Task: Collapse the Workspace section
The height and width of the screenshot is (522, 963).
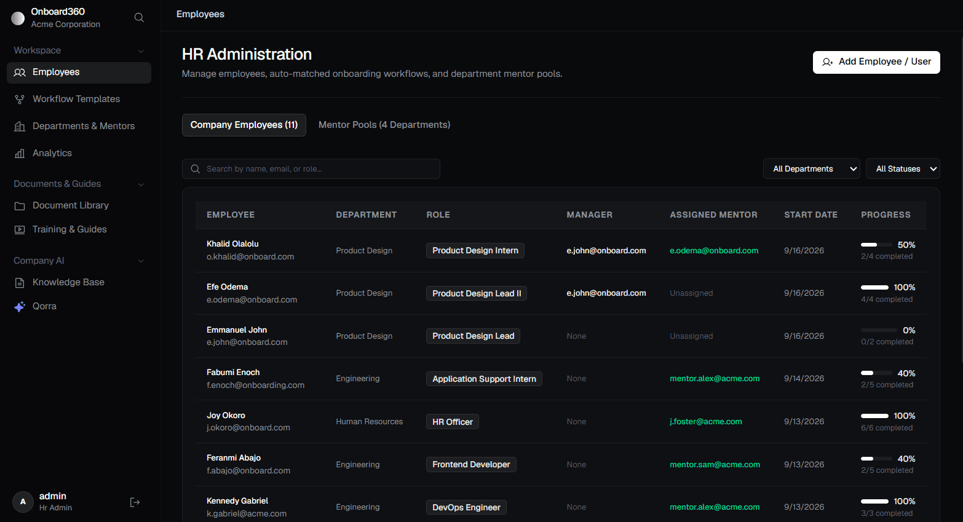Action: coord(141,51)
